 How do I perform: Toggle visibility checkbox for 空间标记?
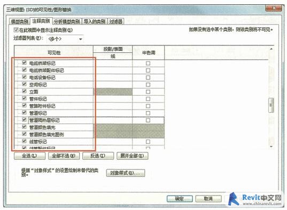point(24,84)
